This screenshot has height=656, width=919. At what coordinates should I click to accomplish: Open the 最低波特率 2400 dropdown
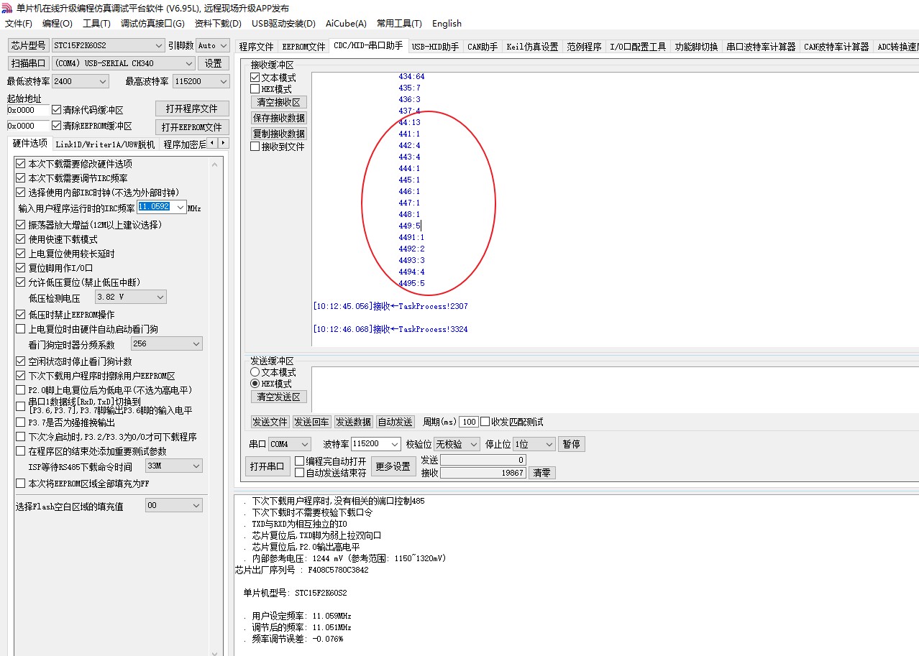click(101, 81)
